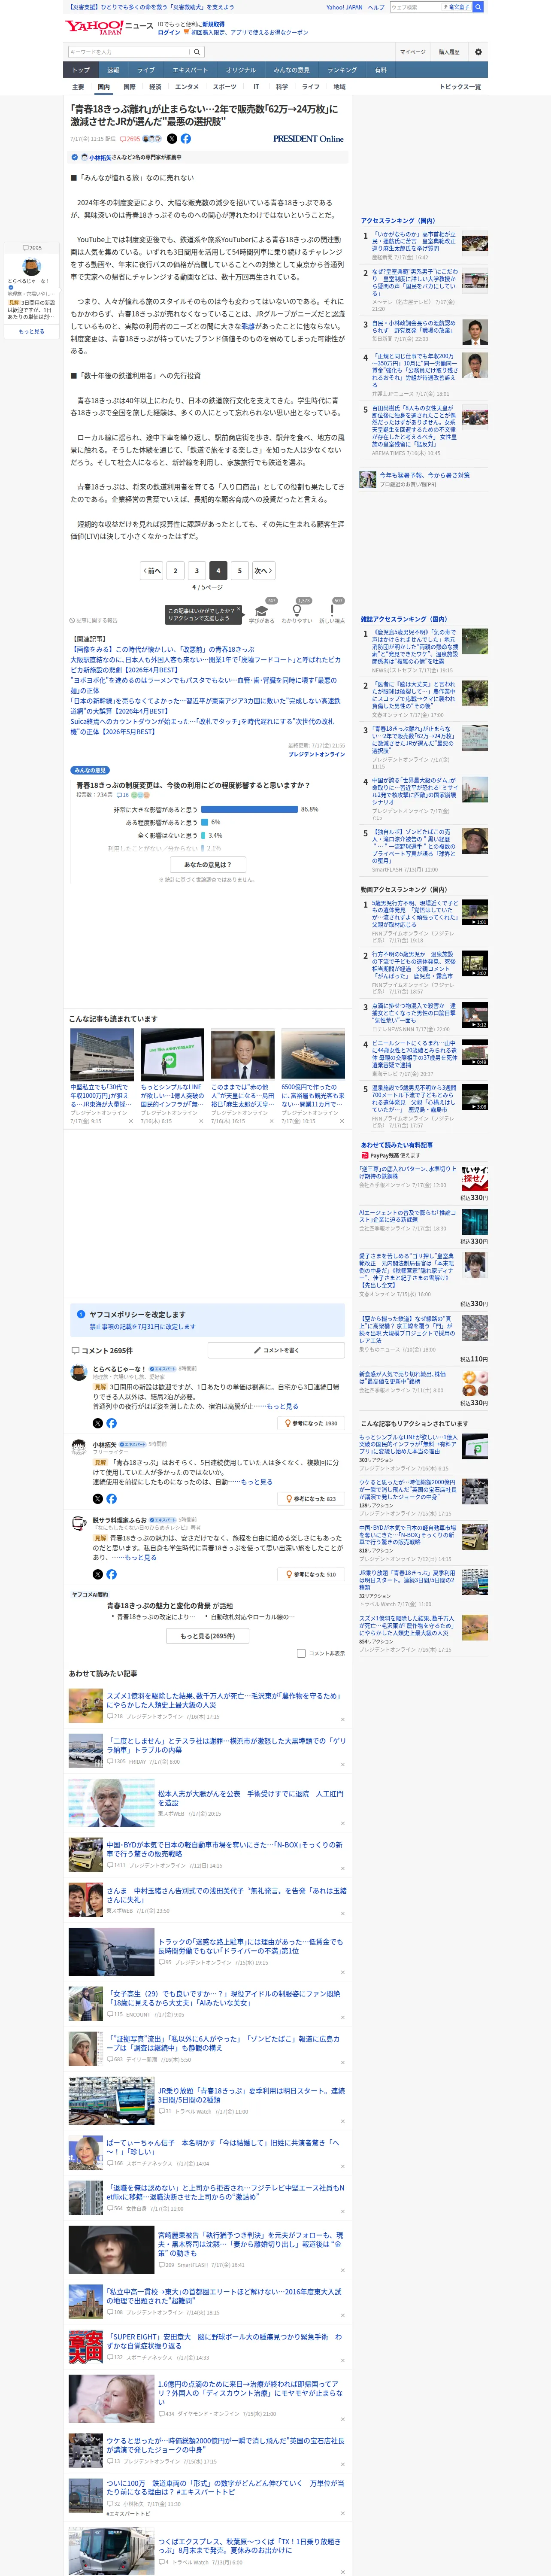Click the ログイン link
The image size is (551, 2576).
pos(170,32)
